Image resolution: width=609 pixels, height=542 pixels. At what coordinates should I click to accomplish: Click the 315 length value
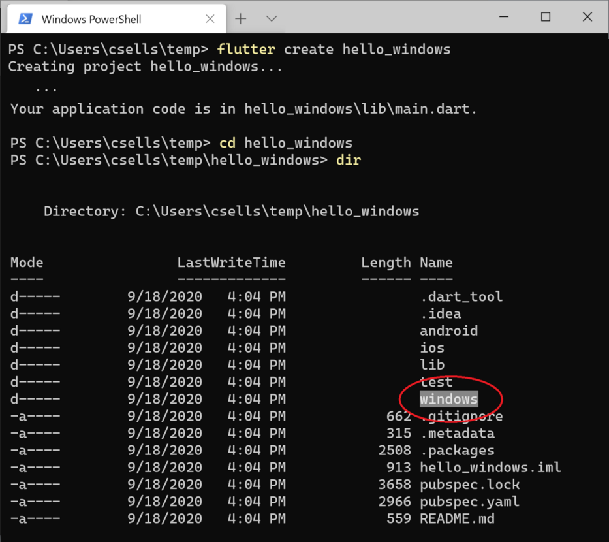[399, 433]
